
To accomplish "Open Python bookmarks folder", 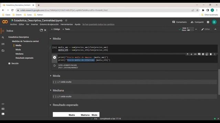I will click(x=38, y=15).
